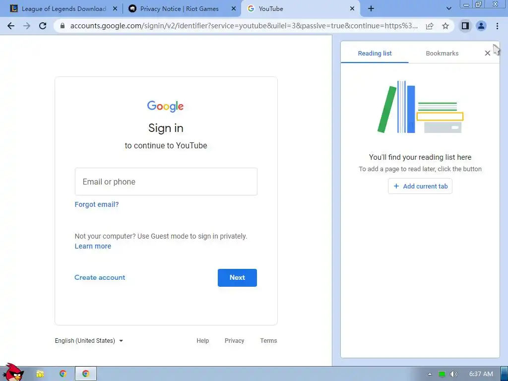Screen dimensions: 508x381
Task: Bookmark this tab with the star
Action: click(445, 26)
